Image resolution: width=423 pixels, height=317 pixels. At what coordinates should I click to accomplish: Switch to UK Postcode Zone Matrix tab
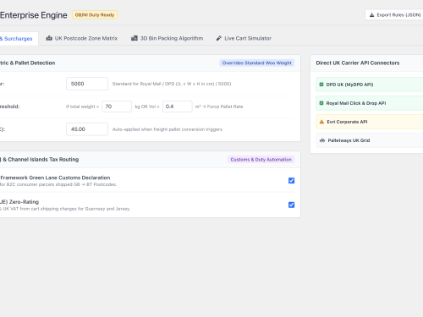pyautogui.click(x=82, y=38)
